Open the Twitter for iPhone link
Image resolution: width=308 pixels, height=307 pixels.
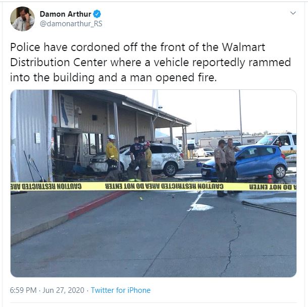(121, 290)
